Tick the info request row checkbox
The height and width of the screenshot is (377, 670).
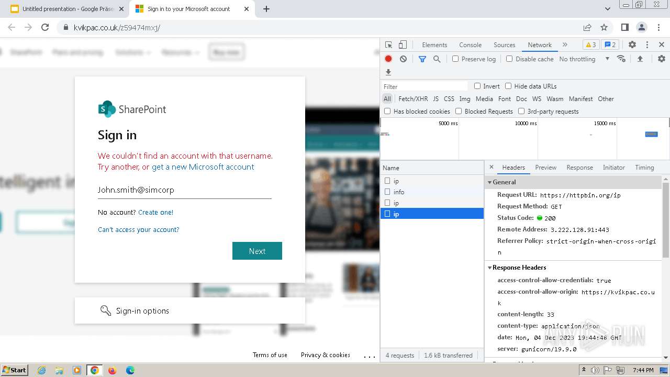[x=387, y=192]
